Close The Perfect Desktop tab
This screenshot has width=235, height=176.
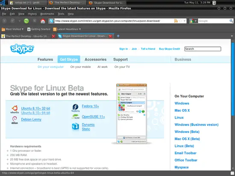point(53,36)
